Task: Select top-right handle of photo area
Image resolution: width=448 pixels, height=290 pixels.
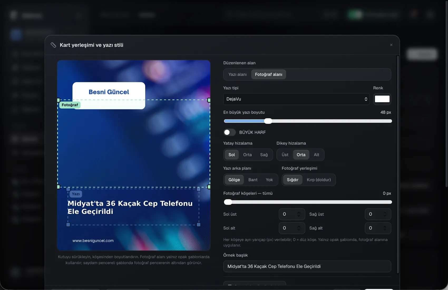Action: [x=209, y=100]
